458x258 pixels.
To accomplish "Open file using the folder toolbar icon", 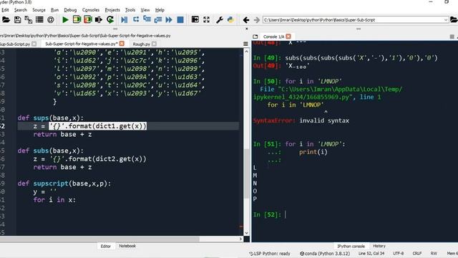I will (x=6, y=19).
